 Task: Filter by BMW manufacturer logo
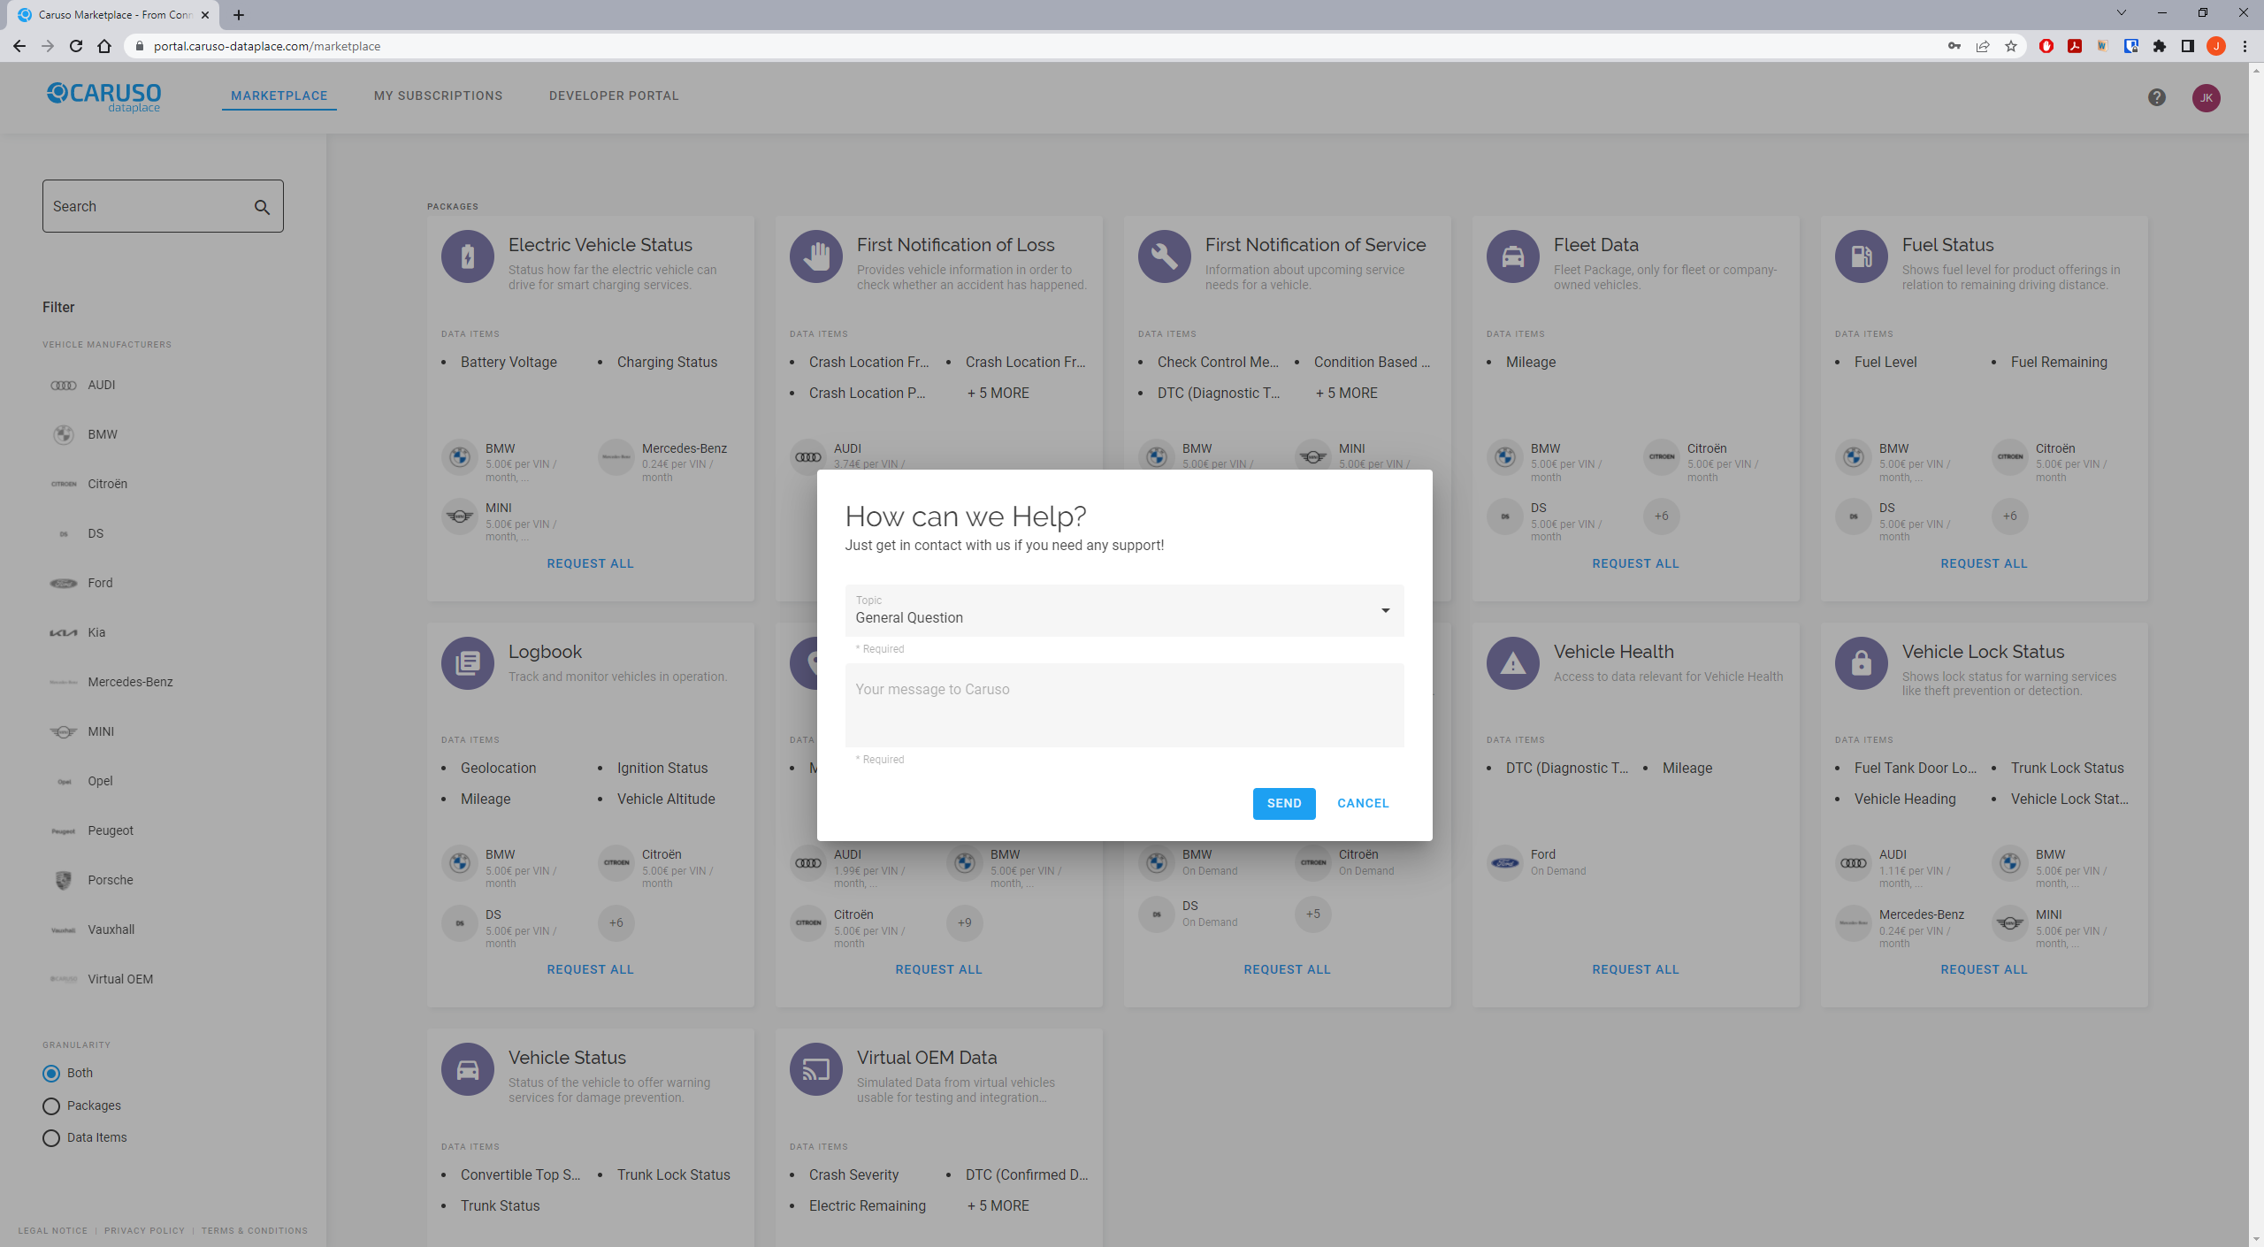[64, 435]
